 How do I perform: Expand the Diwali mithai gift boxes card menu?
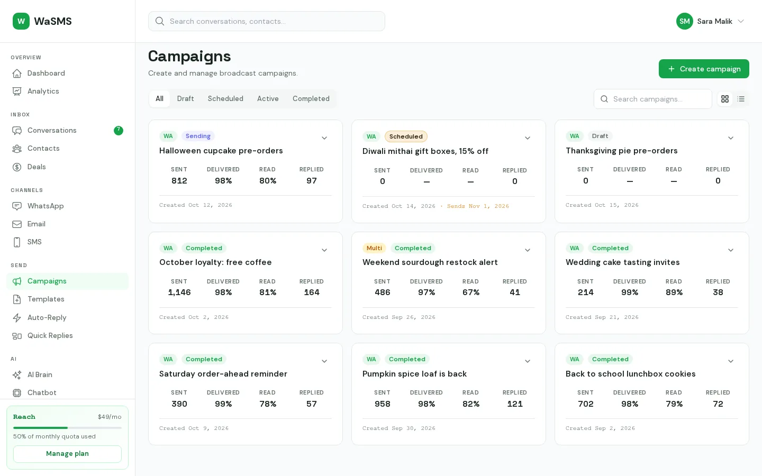(528, 138)
